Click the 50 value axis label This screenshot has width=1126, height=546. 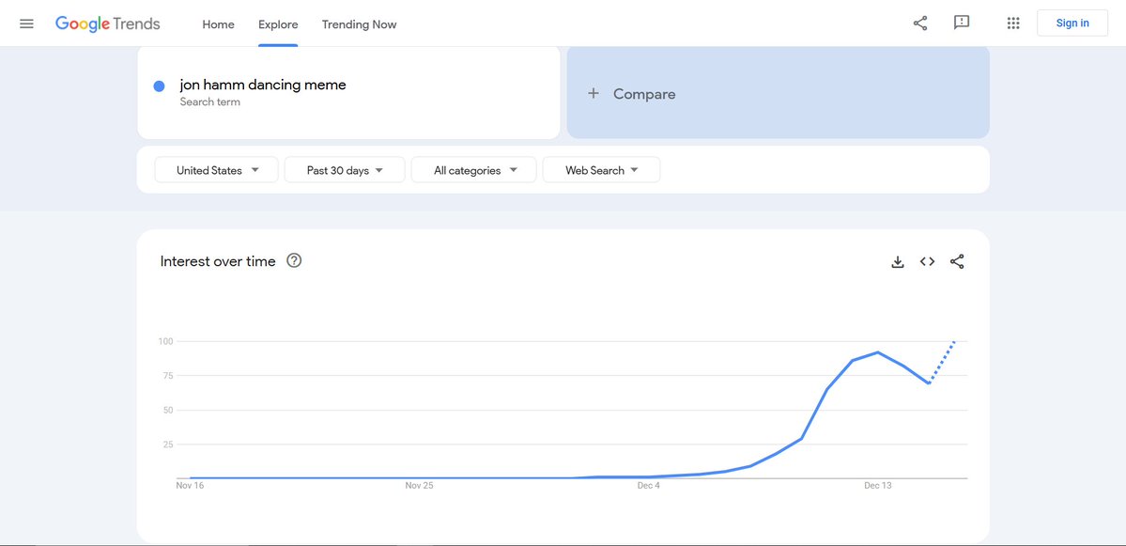pos(168,411)
